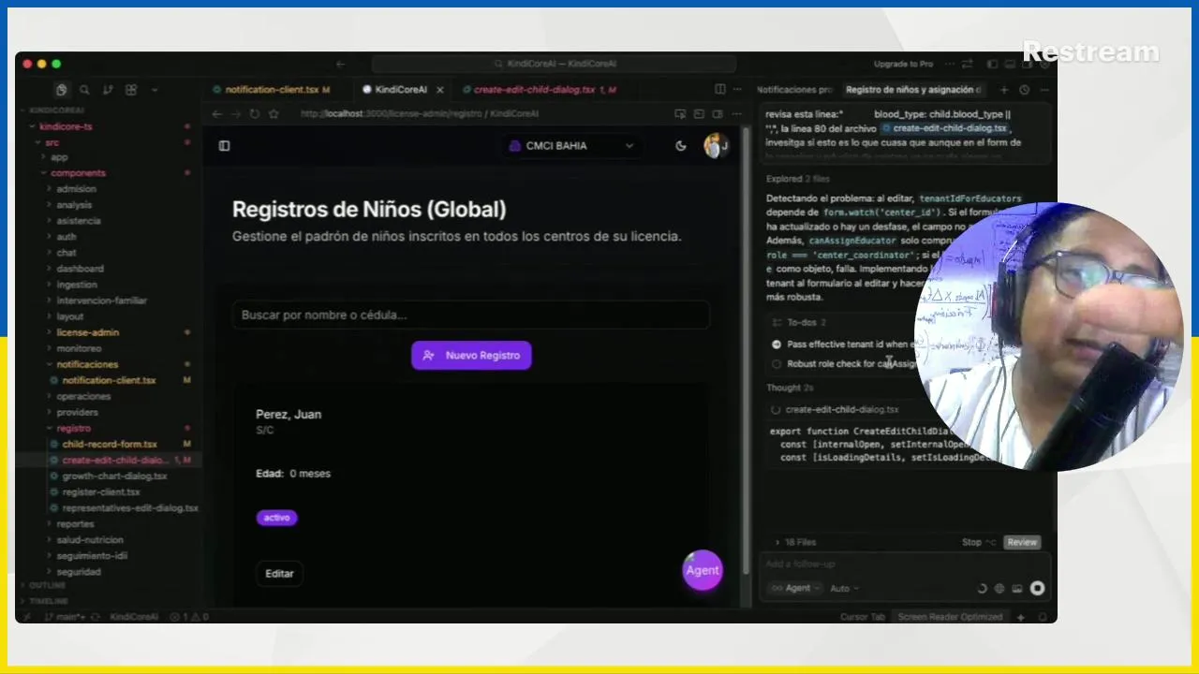Expand the admision folder
1199x674 pixels.
pyautogui.click(x=76, y=189)
